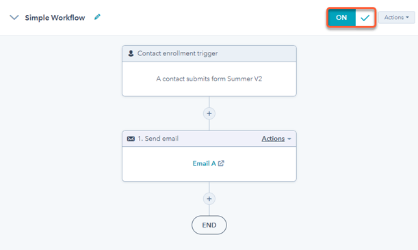Open the top-right Actions dropdown
Image resolution: width=418 pixels, height=250 pixels.
(396, 18)
